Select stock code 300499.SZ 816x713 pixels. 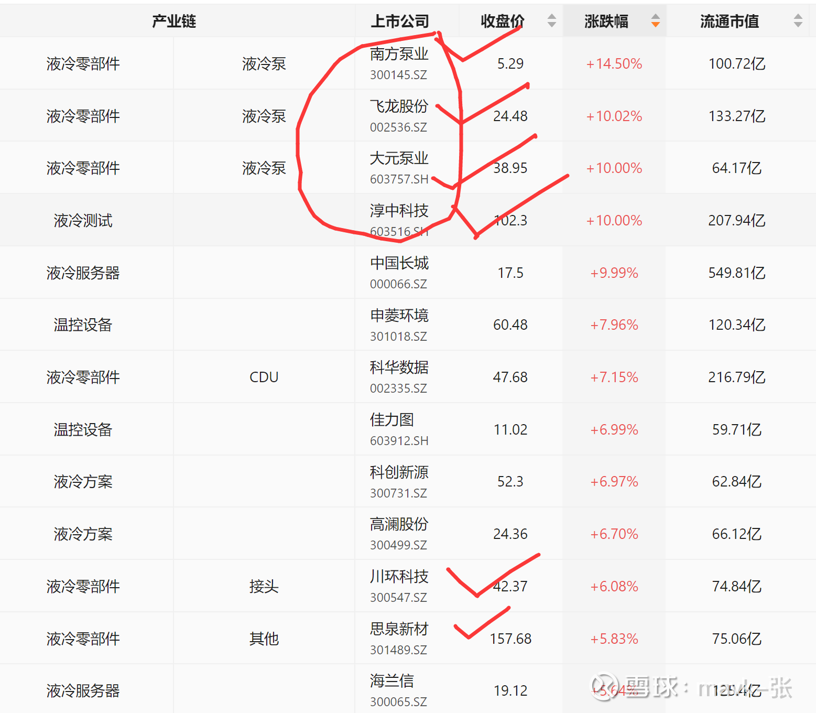[398, 545]
